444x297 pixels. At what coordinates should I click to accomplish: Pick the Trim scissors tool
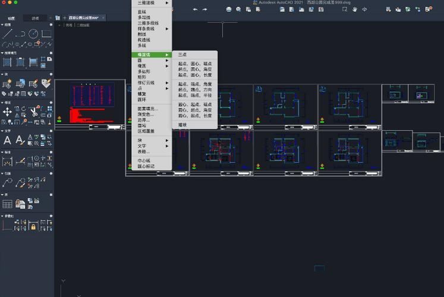tap(34, 112)
